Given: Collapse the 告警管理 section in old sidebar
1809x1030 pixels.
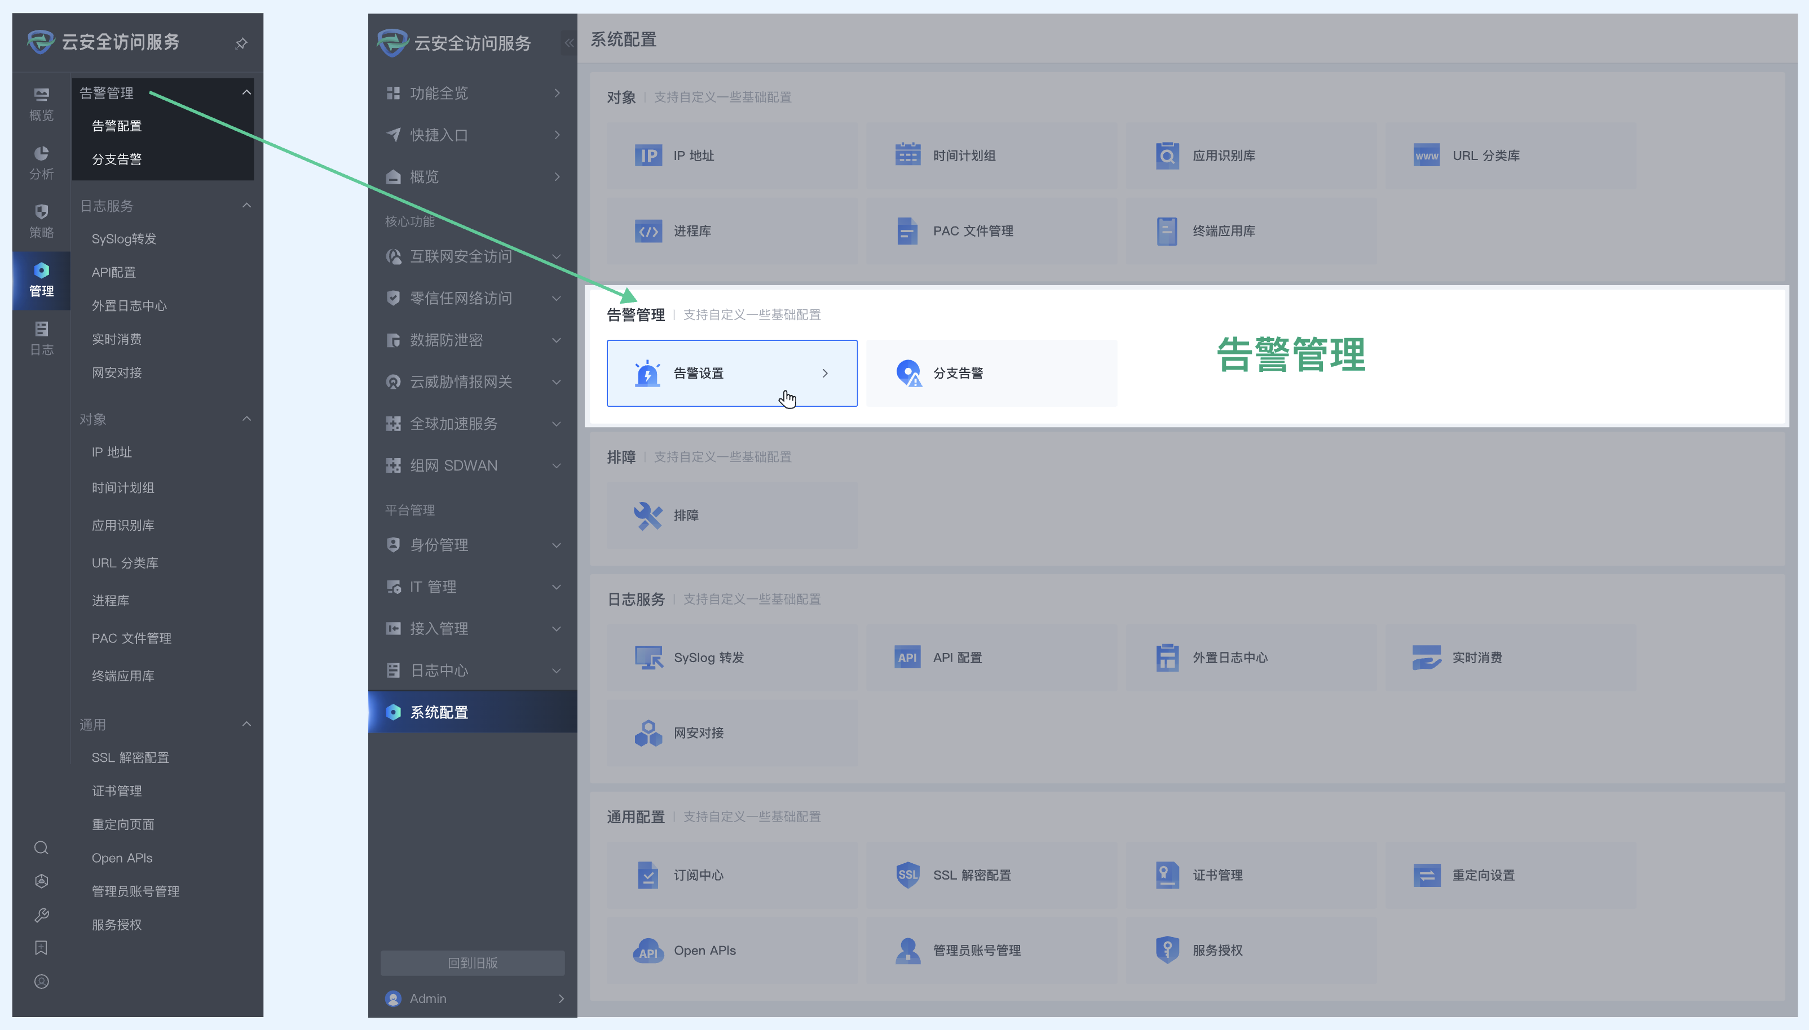Looking at the screenshot, I should pyautogui.click(x=246, y=92).
